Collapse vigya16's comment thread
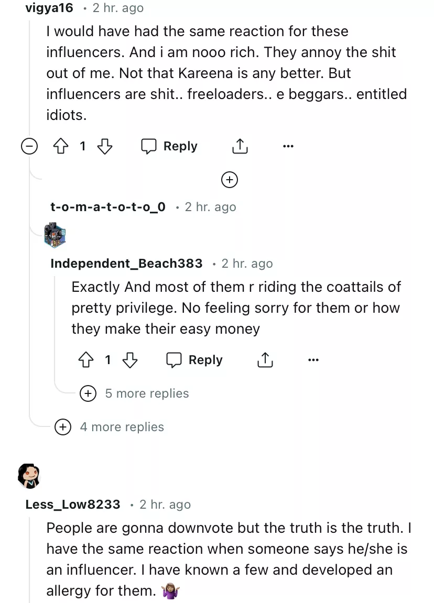 pyautogui.click(x=29, y=147)
